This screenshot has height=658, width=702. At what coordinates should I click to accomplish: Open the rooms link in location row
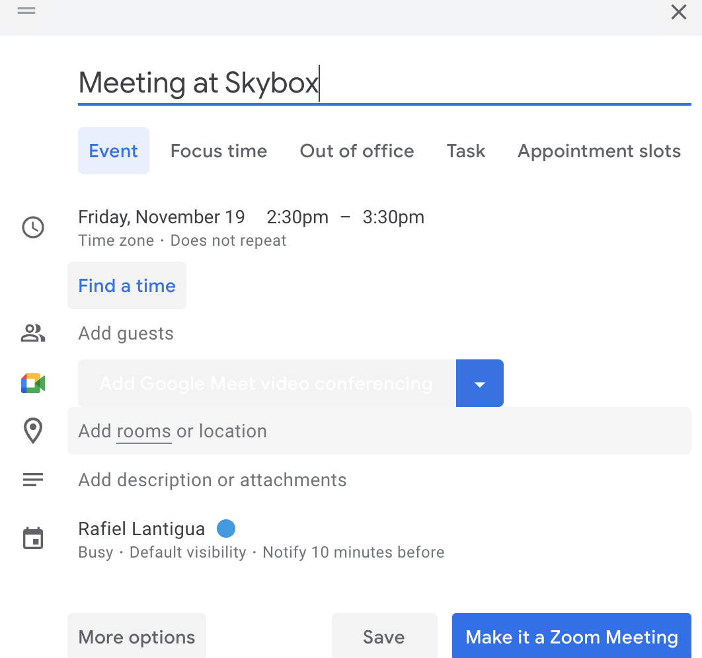coord(143,431)
